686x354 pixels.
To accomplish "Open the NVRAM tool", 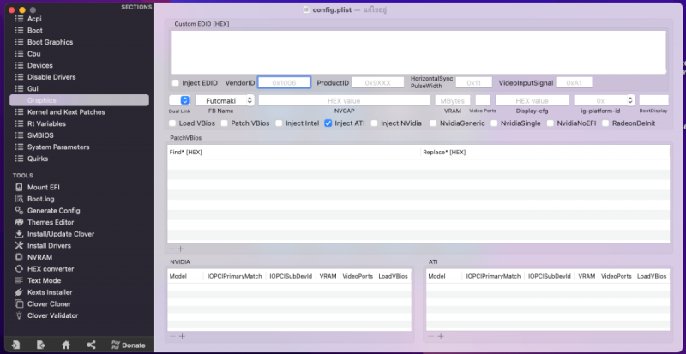I will pos(40,256).
